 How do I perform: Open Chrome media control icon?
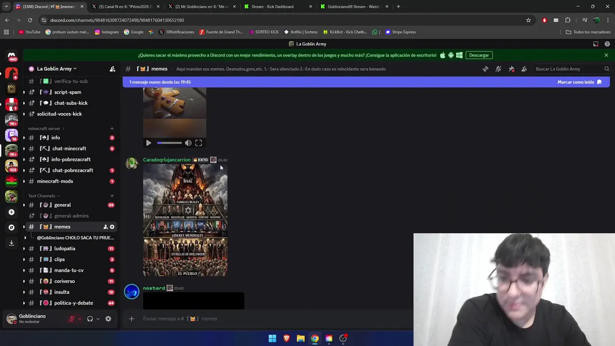pos(585,20)
